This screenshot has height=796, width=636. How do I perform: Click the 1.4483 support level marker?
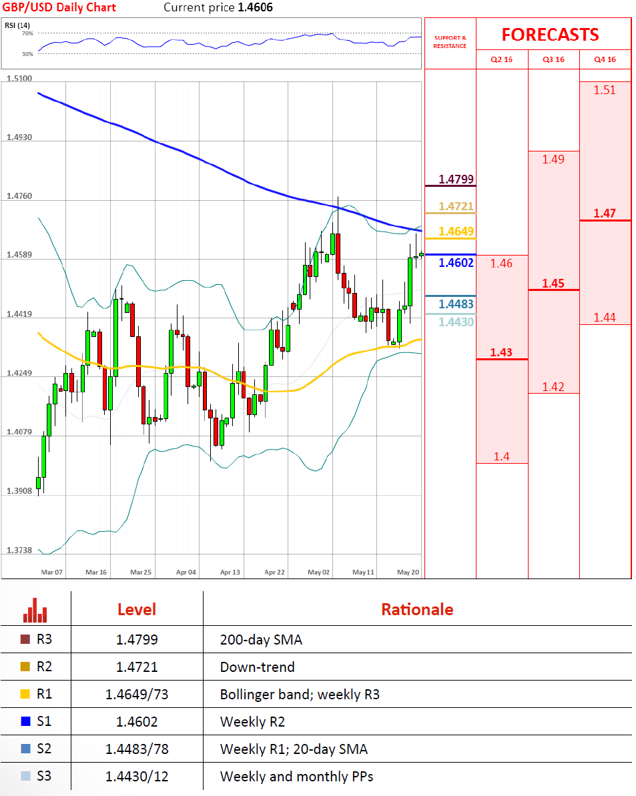(x=456, y=304)
